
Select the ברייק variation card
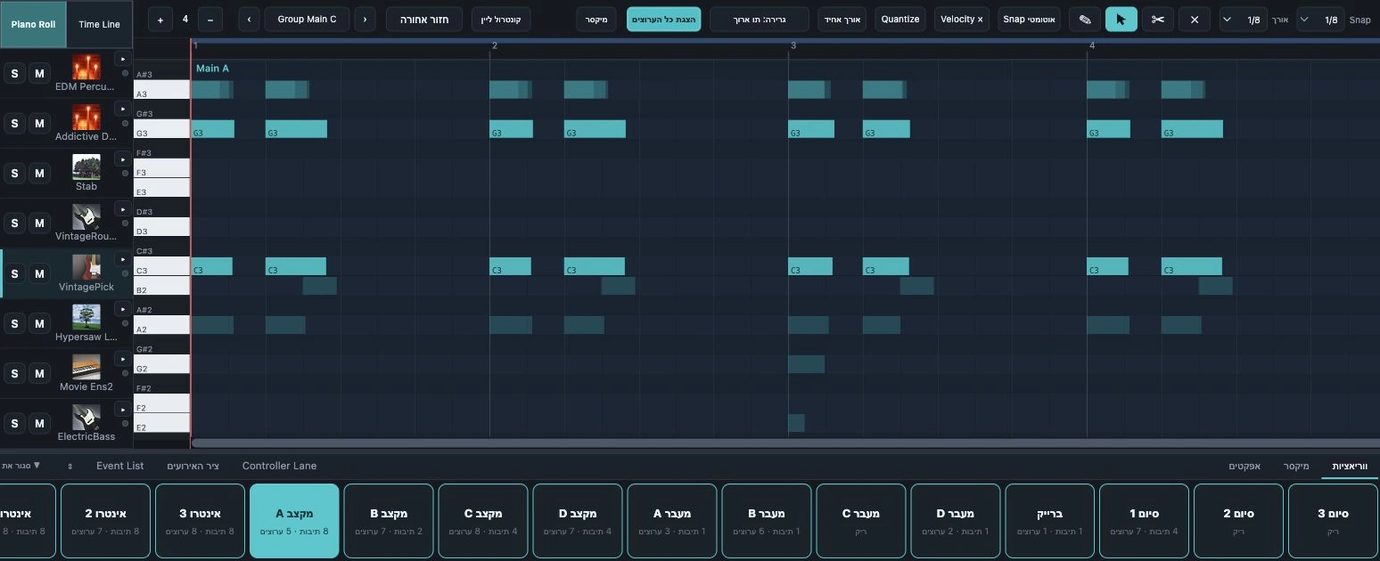pyautogui.click(x=1050, y=520)
